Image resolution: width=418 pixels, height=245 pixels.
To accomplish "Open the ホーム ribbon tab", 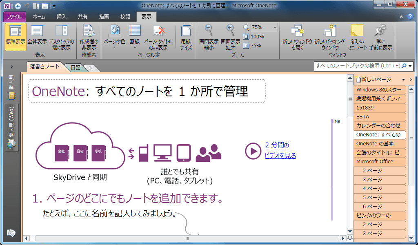I will (x=39, y=17).
